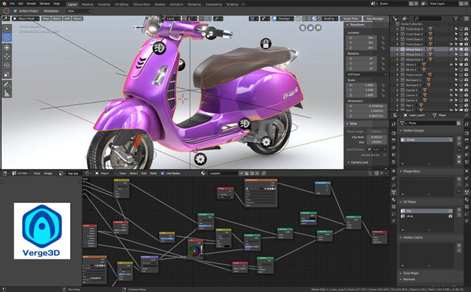Viewport: 471px width, 292px height.
Task: Select LookDev viewport shading mode
Action: [314, 18]
